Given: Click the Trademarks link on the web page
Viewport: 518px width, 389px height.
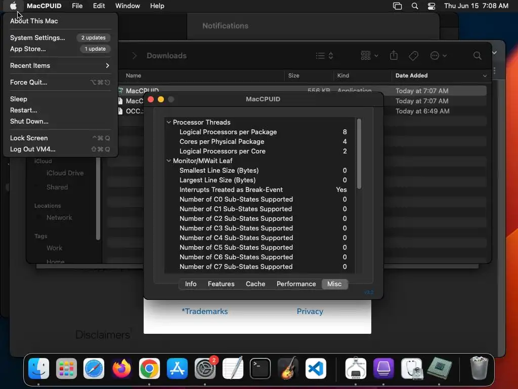Looking at the screenshot, I should tap(204, 312).
